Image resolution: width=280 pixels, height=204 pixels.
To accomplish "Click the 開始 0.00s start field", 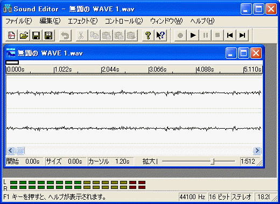I will pyautogui.click(x=24, y=161).
